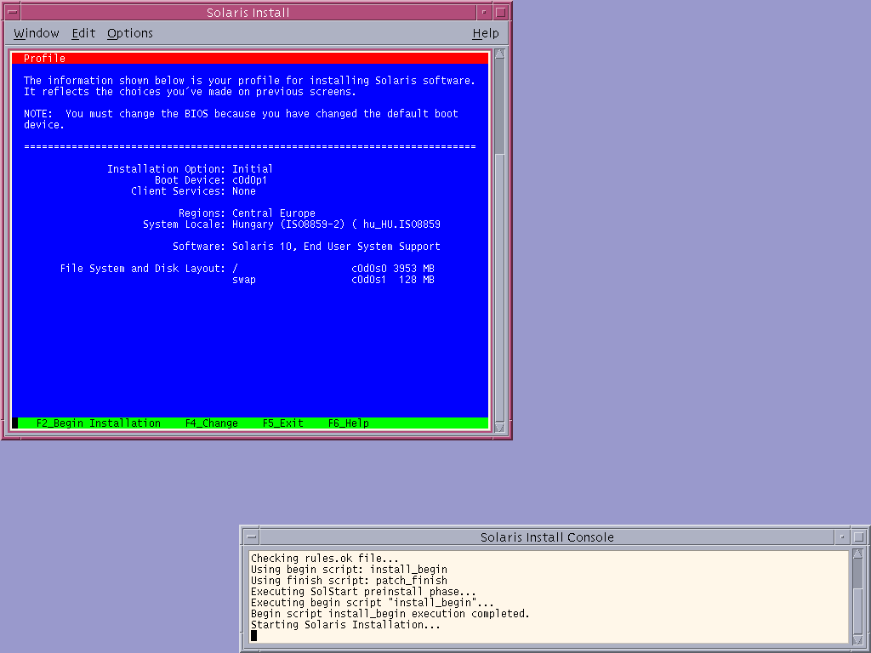The image size is (871, 653).
Task: Click the Regions value Central Europe
Action: [273, 213]
